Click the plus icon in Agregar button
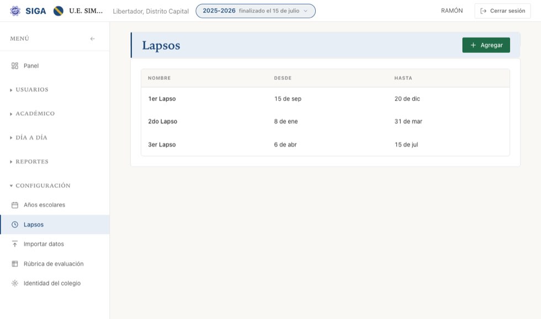Viewport: 541px width, 319px height. [x=474, y=45]
